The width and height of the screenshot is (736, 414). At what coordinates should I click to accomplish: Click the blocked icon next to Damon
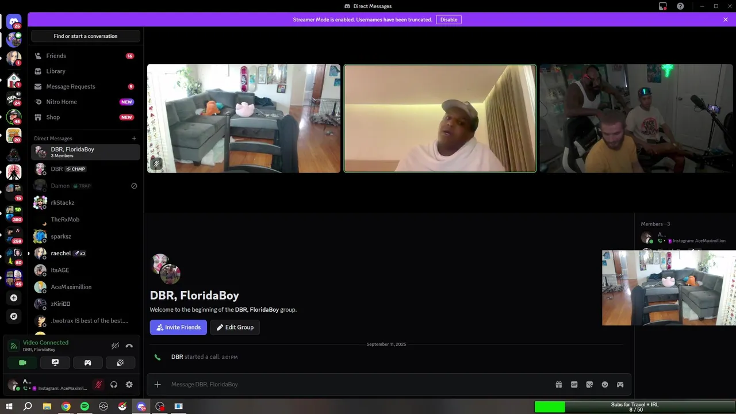[134, 186]
